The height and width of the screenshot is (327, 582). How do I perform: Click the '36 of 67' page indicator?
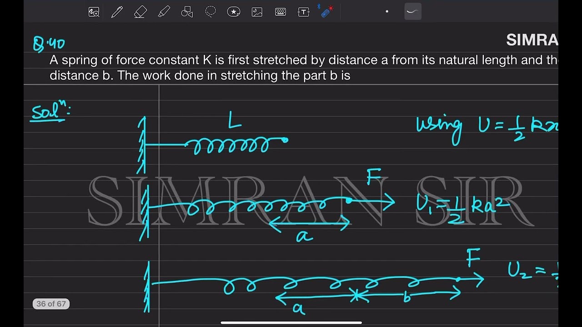click(51, 304)
